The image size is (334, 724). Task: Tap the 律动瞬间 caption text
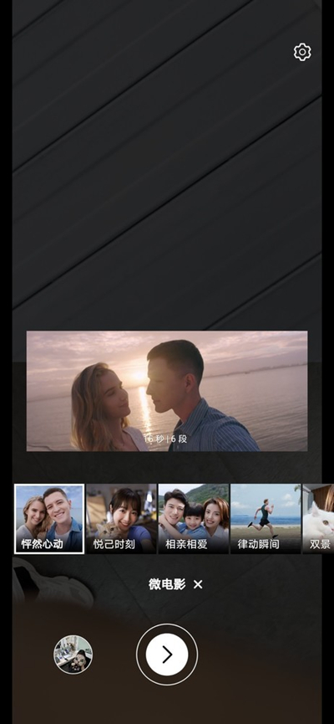coord(258,544)
